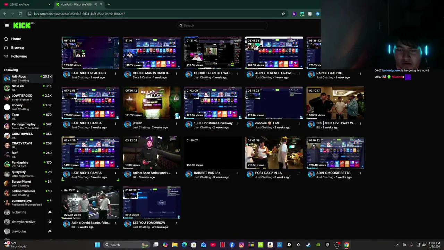The height and width of the screenshot is (250, 444).
Task: Click POST DAY 2 IN LA title
Action: 268,173
